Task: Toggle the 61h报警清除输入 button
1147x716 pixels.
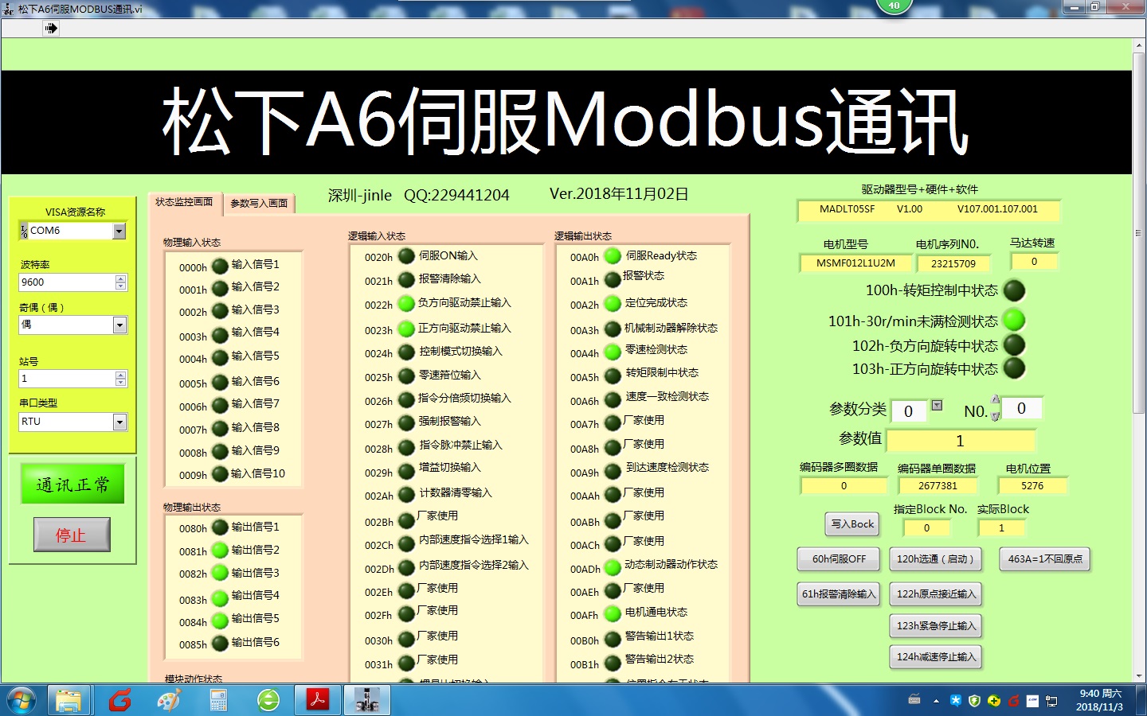Action: [838, 594]
